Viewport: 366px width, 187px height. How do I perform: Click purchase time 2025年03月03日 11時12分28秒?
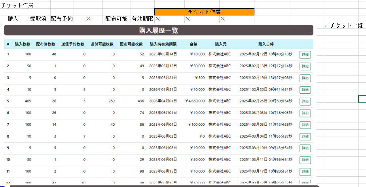click(266, 125)
